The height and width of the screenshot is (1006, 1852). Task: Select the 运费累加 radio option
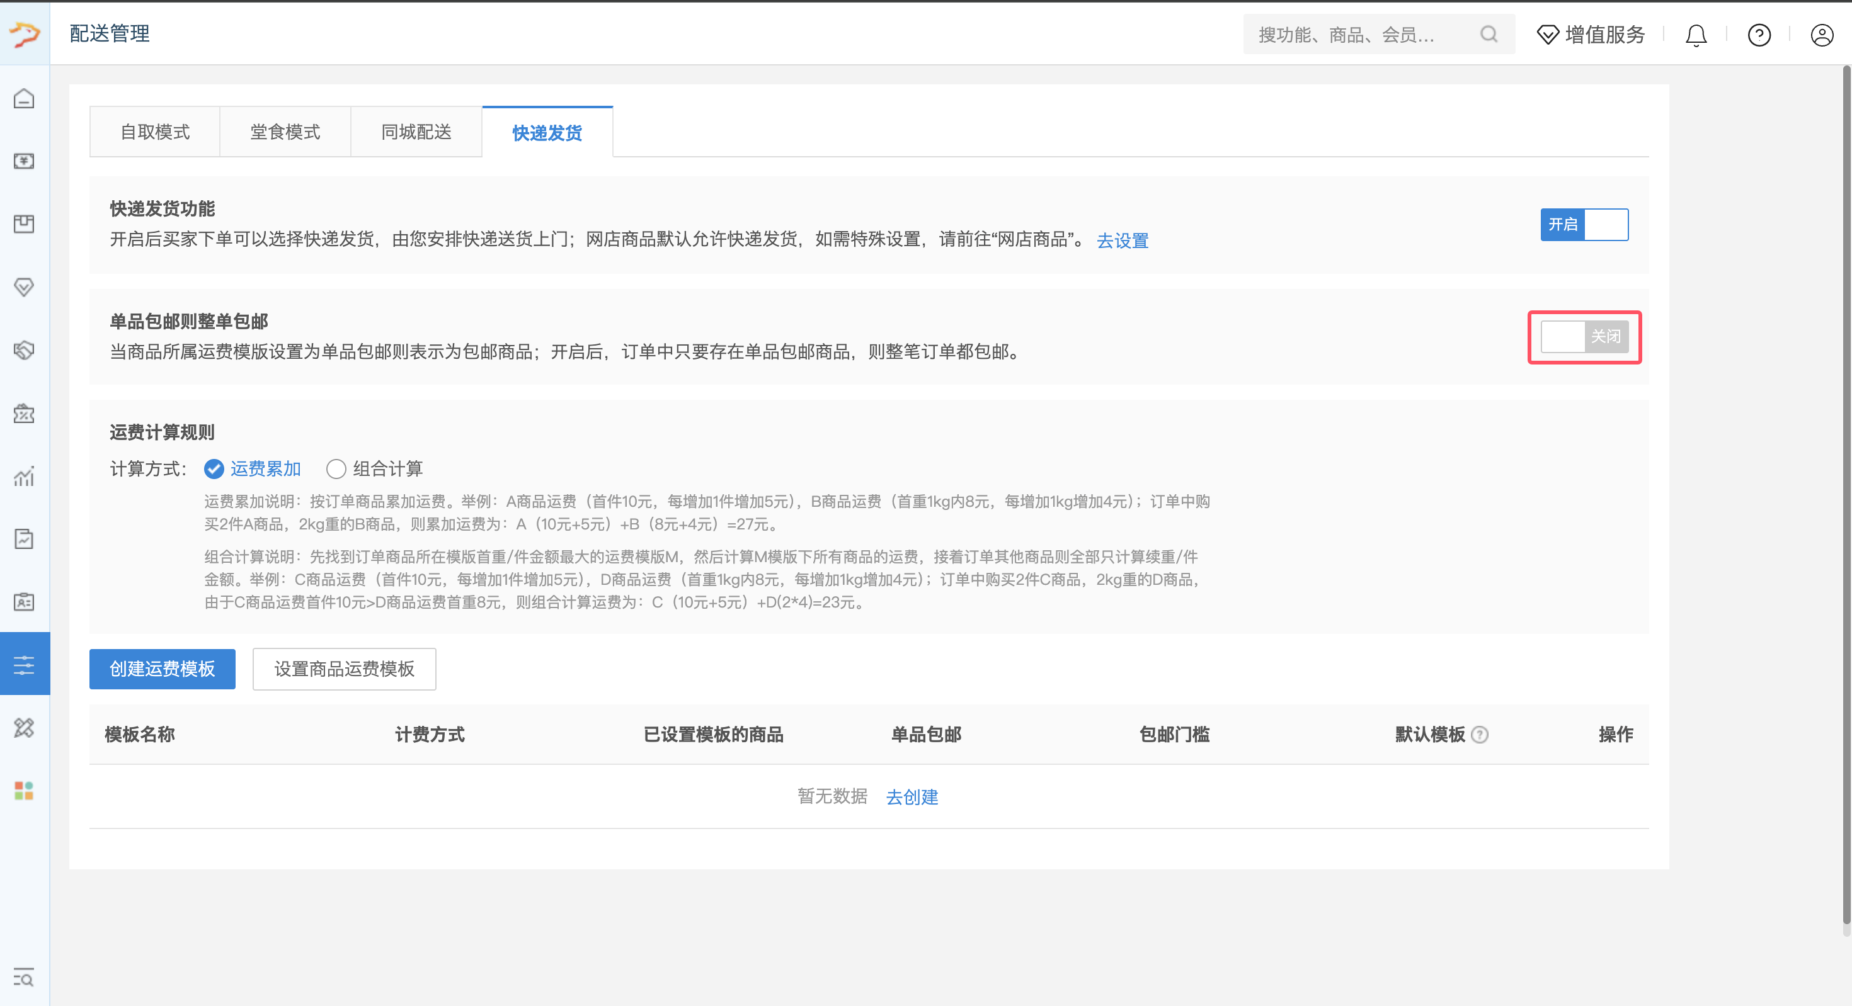click(x=214, y=469)
